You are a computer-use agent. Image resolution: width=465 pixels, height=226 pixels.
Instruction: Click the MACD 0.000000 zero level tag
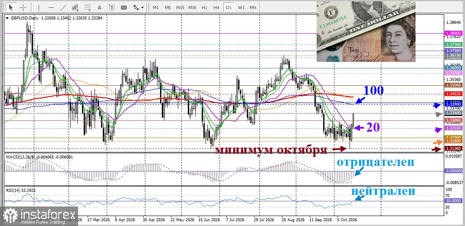[x=454, y=171]
